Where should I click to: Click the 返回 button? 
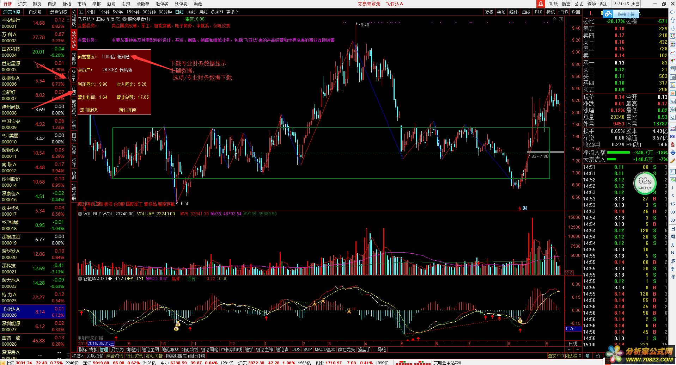pos(576,12)
